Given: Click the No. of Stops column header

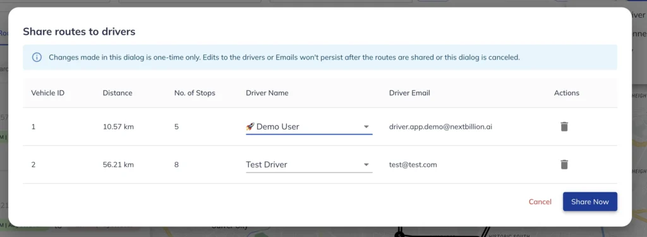Looking at the screenshot, I should (195, 93).
